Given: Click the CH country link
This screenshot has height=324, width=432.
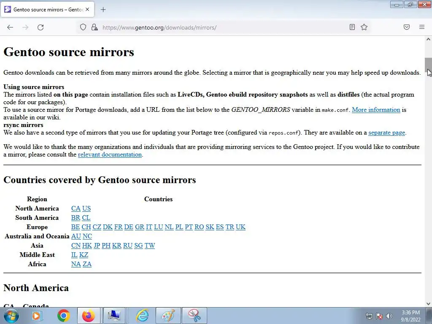Looking at the screenshot, I should (x=86, y=227).
